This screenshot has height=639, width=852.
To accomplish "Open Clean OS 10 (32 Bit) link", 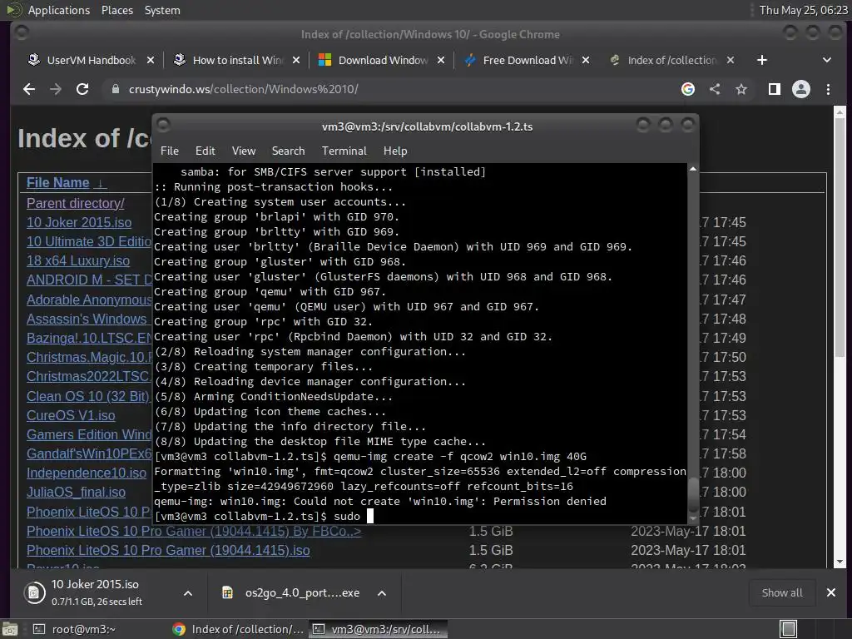I will (87, 396).
